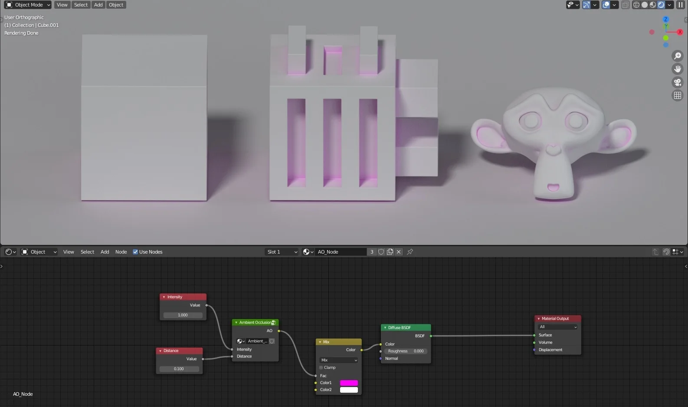Click the X axis on the navigation gizmo
Viewport: 688px width, 407px height.
[x=680, y=32]
